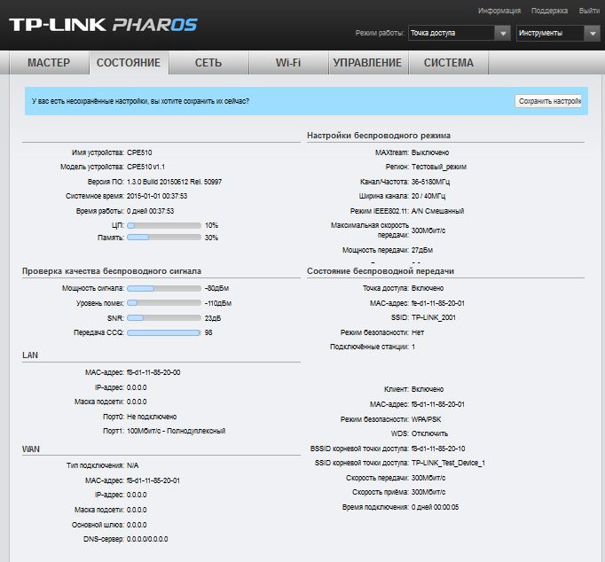Open the operating mode dropdown arrow
The height and width of the screenshot is (562, 605).
503,33
